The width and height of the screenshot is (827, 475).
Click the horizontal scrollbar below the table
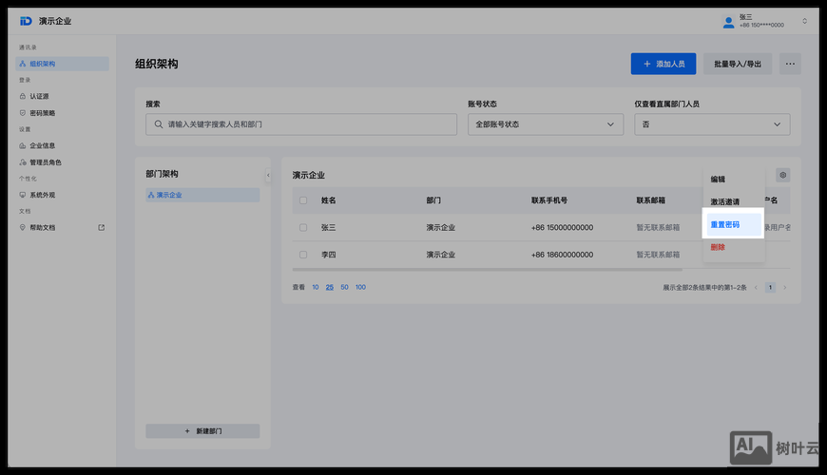pos(488,270)
